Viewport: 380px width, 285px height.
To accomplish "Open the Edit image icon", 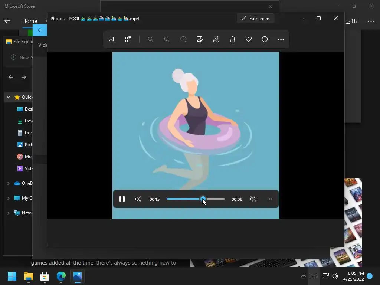I will pyautogui.click(x=199, y=39).
